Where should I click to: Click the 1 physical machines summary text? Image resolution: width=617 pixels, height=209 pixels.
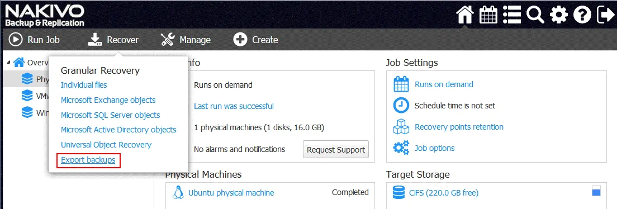click(x=259, y=127)
